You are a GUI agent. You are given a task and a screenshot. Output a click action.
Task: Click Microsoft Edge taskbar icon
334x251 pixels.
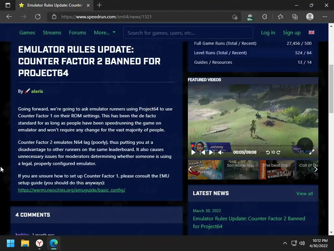click(x=54, y=243)
